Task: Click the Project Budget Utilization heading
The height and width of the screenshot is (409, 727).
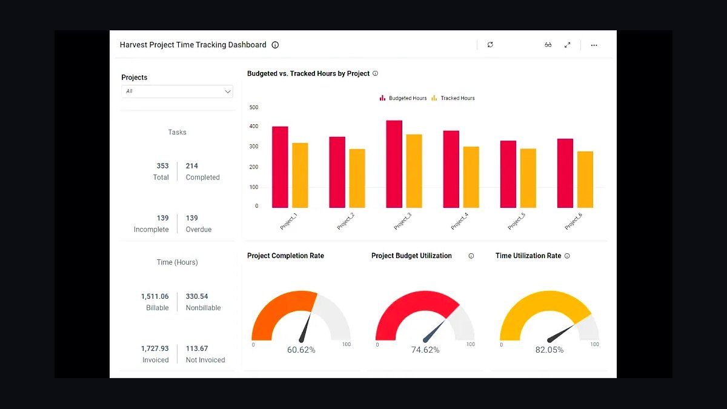Action: [x=411, y=256]
